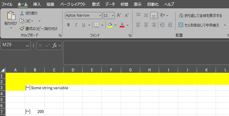Decrease the cell indent
The height and width of the screenshot is (116, 229).
coord(162,25)
